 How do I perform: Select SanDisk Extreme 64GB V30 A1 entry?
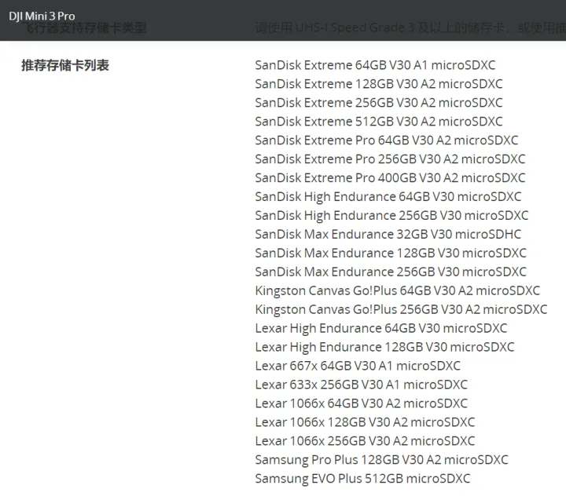point(375,65)
